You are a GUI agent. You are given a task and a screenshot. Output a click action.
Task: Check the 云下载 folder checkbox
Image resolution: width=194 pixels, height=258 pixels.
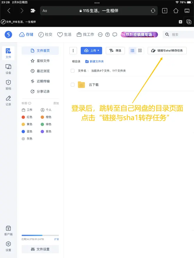(x=73, y=84)
